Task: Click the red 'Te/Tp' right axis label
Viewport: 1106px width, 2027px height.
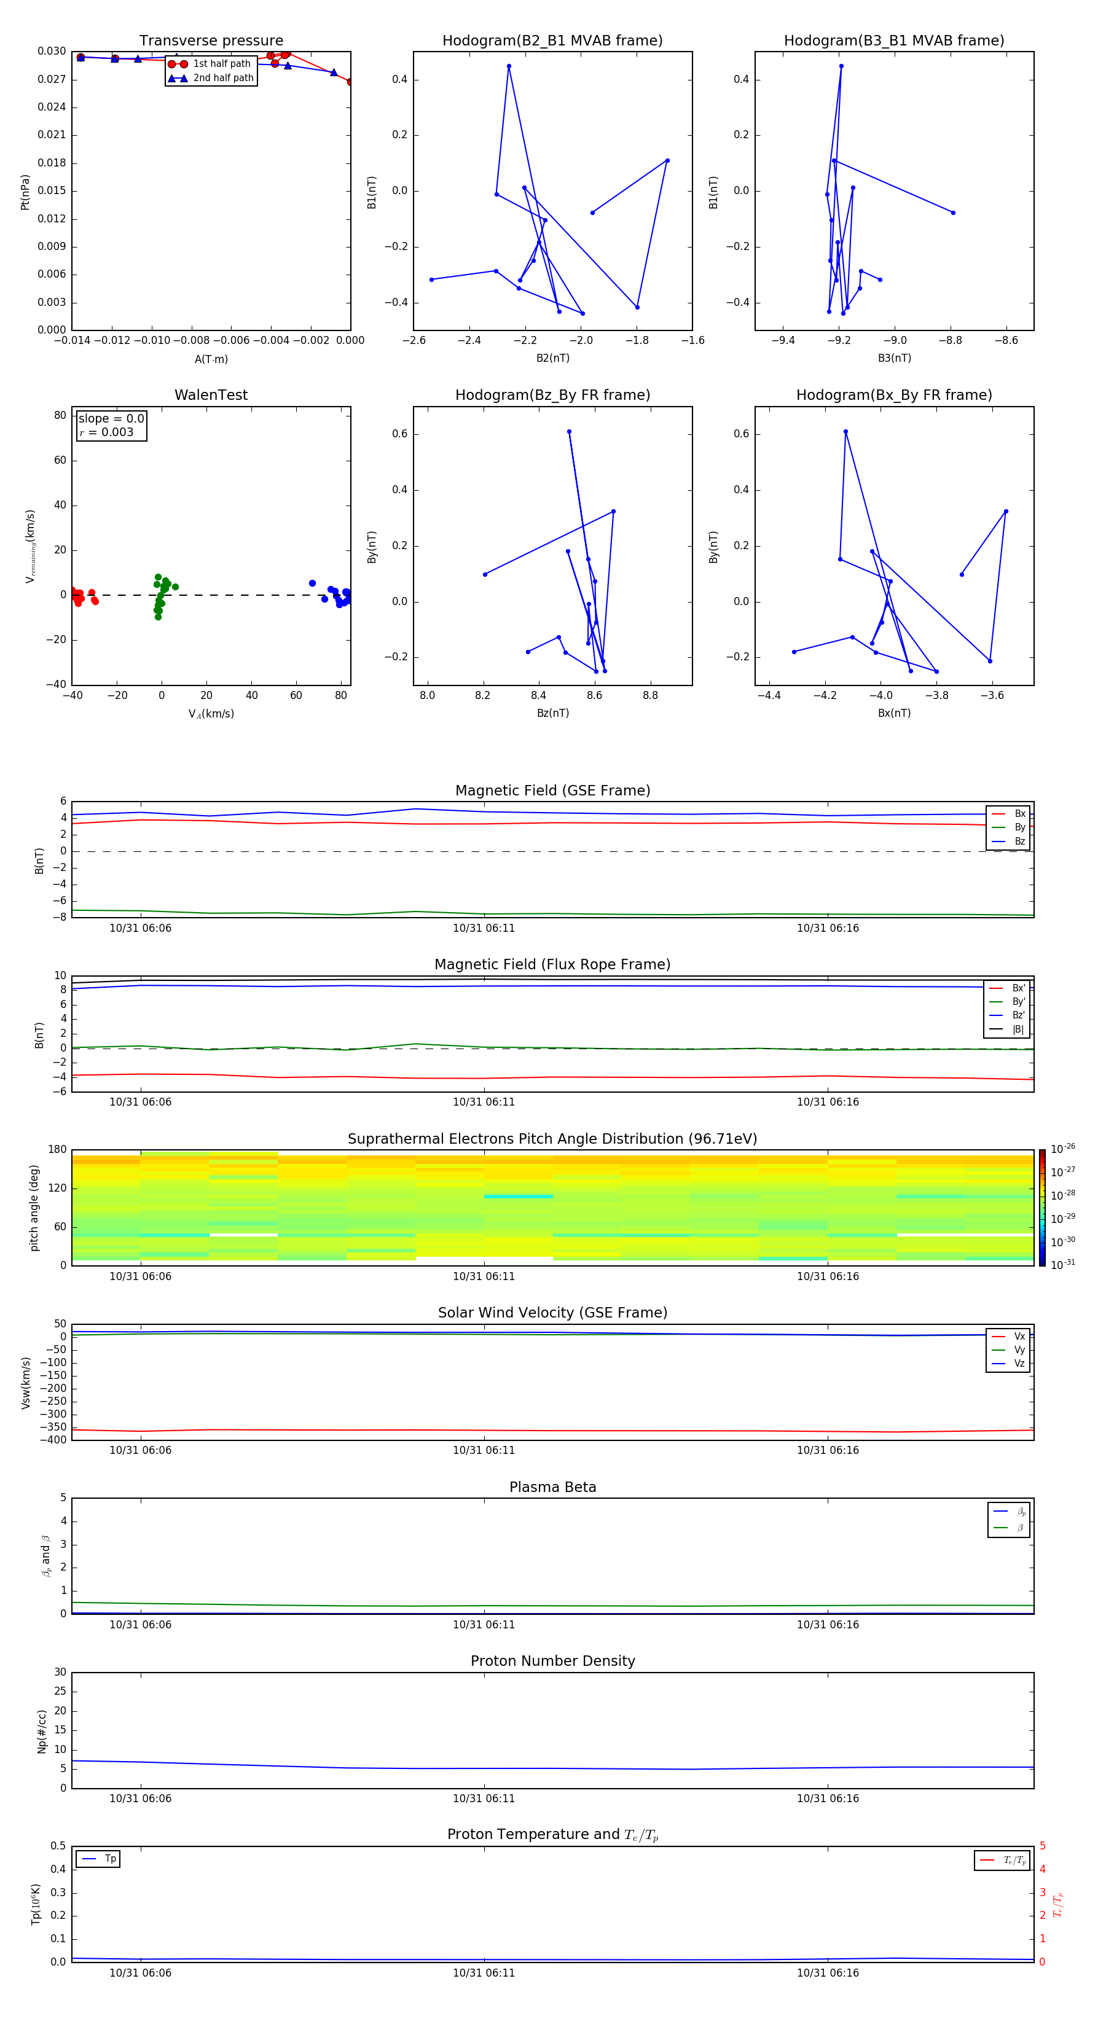Action: point(1058,1904)
